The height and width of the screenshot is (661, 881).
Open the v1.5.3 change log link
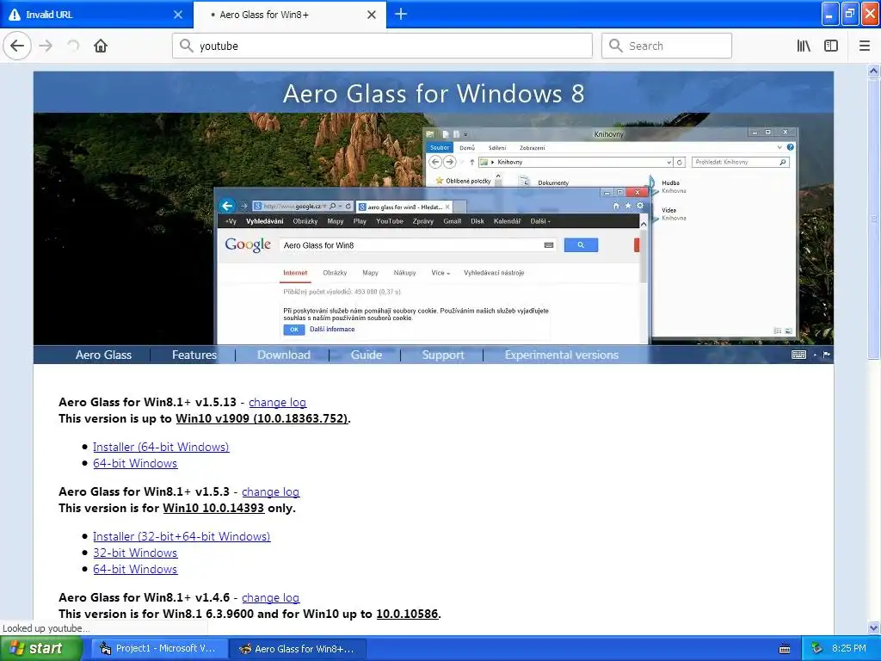[270, 491]
